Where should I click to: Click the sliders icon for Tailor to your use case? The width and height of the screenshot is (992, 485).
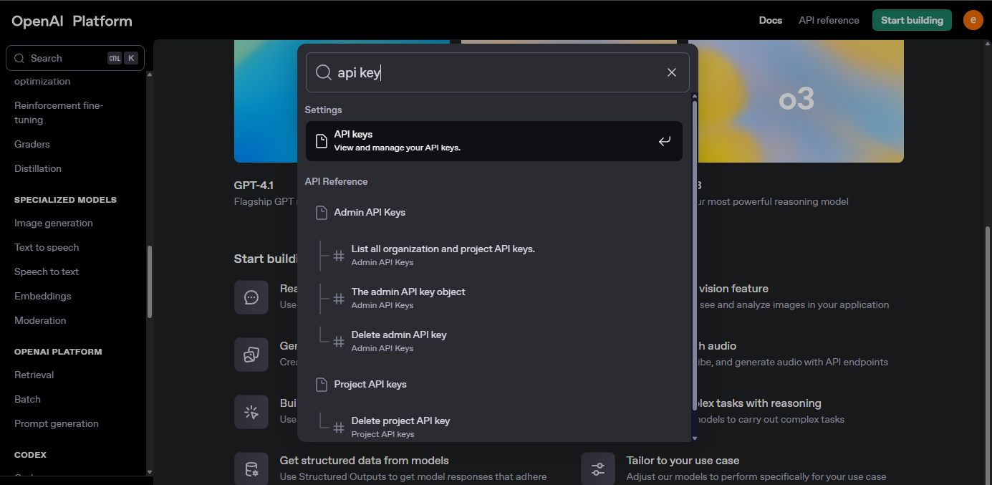(598, 469)
